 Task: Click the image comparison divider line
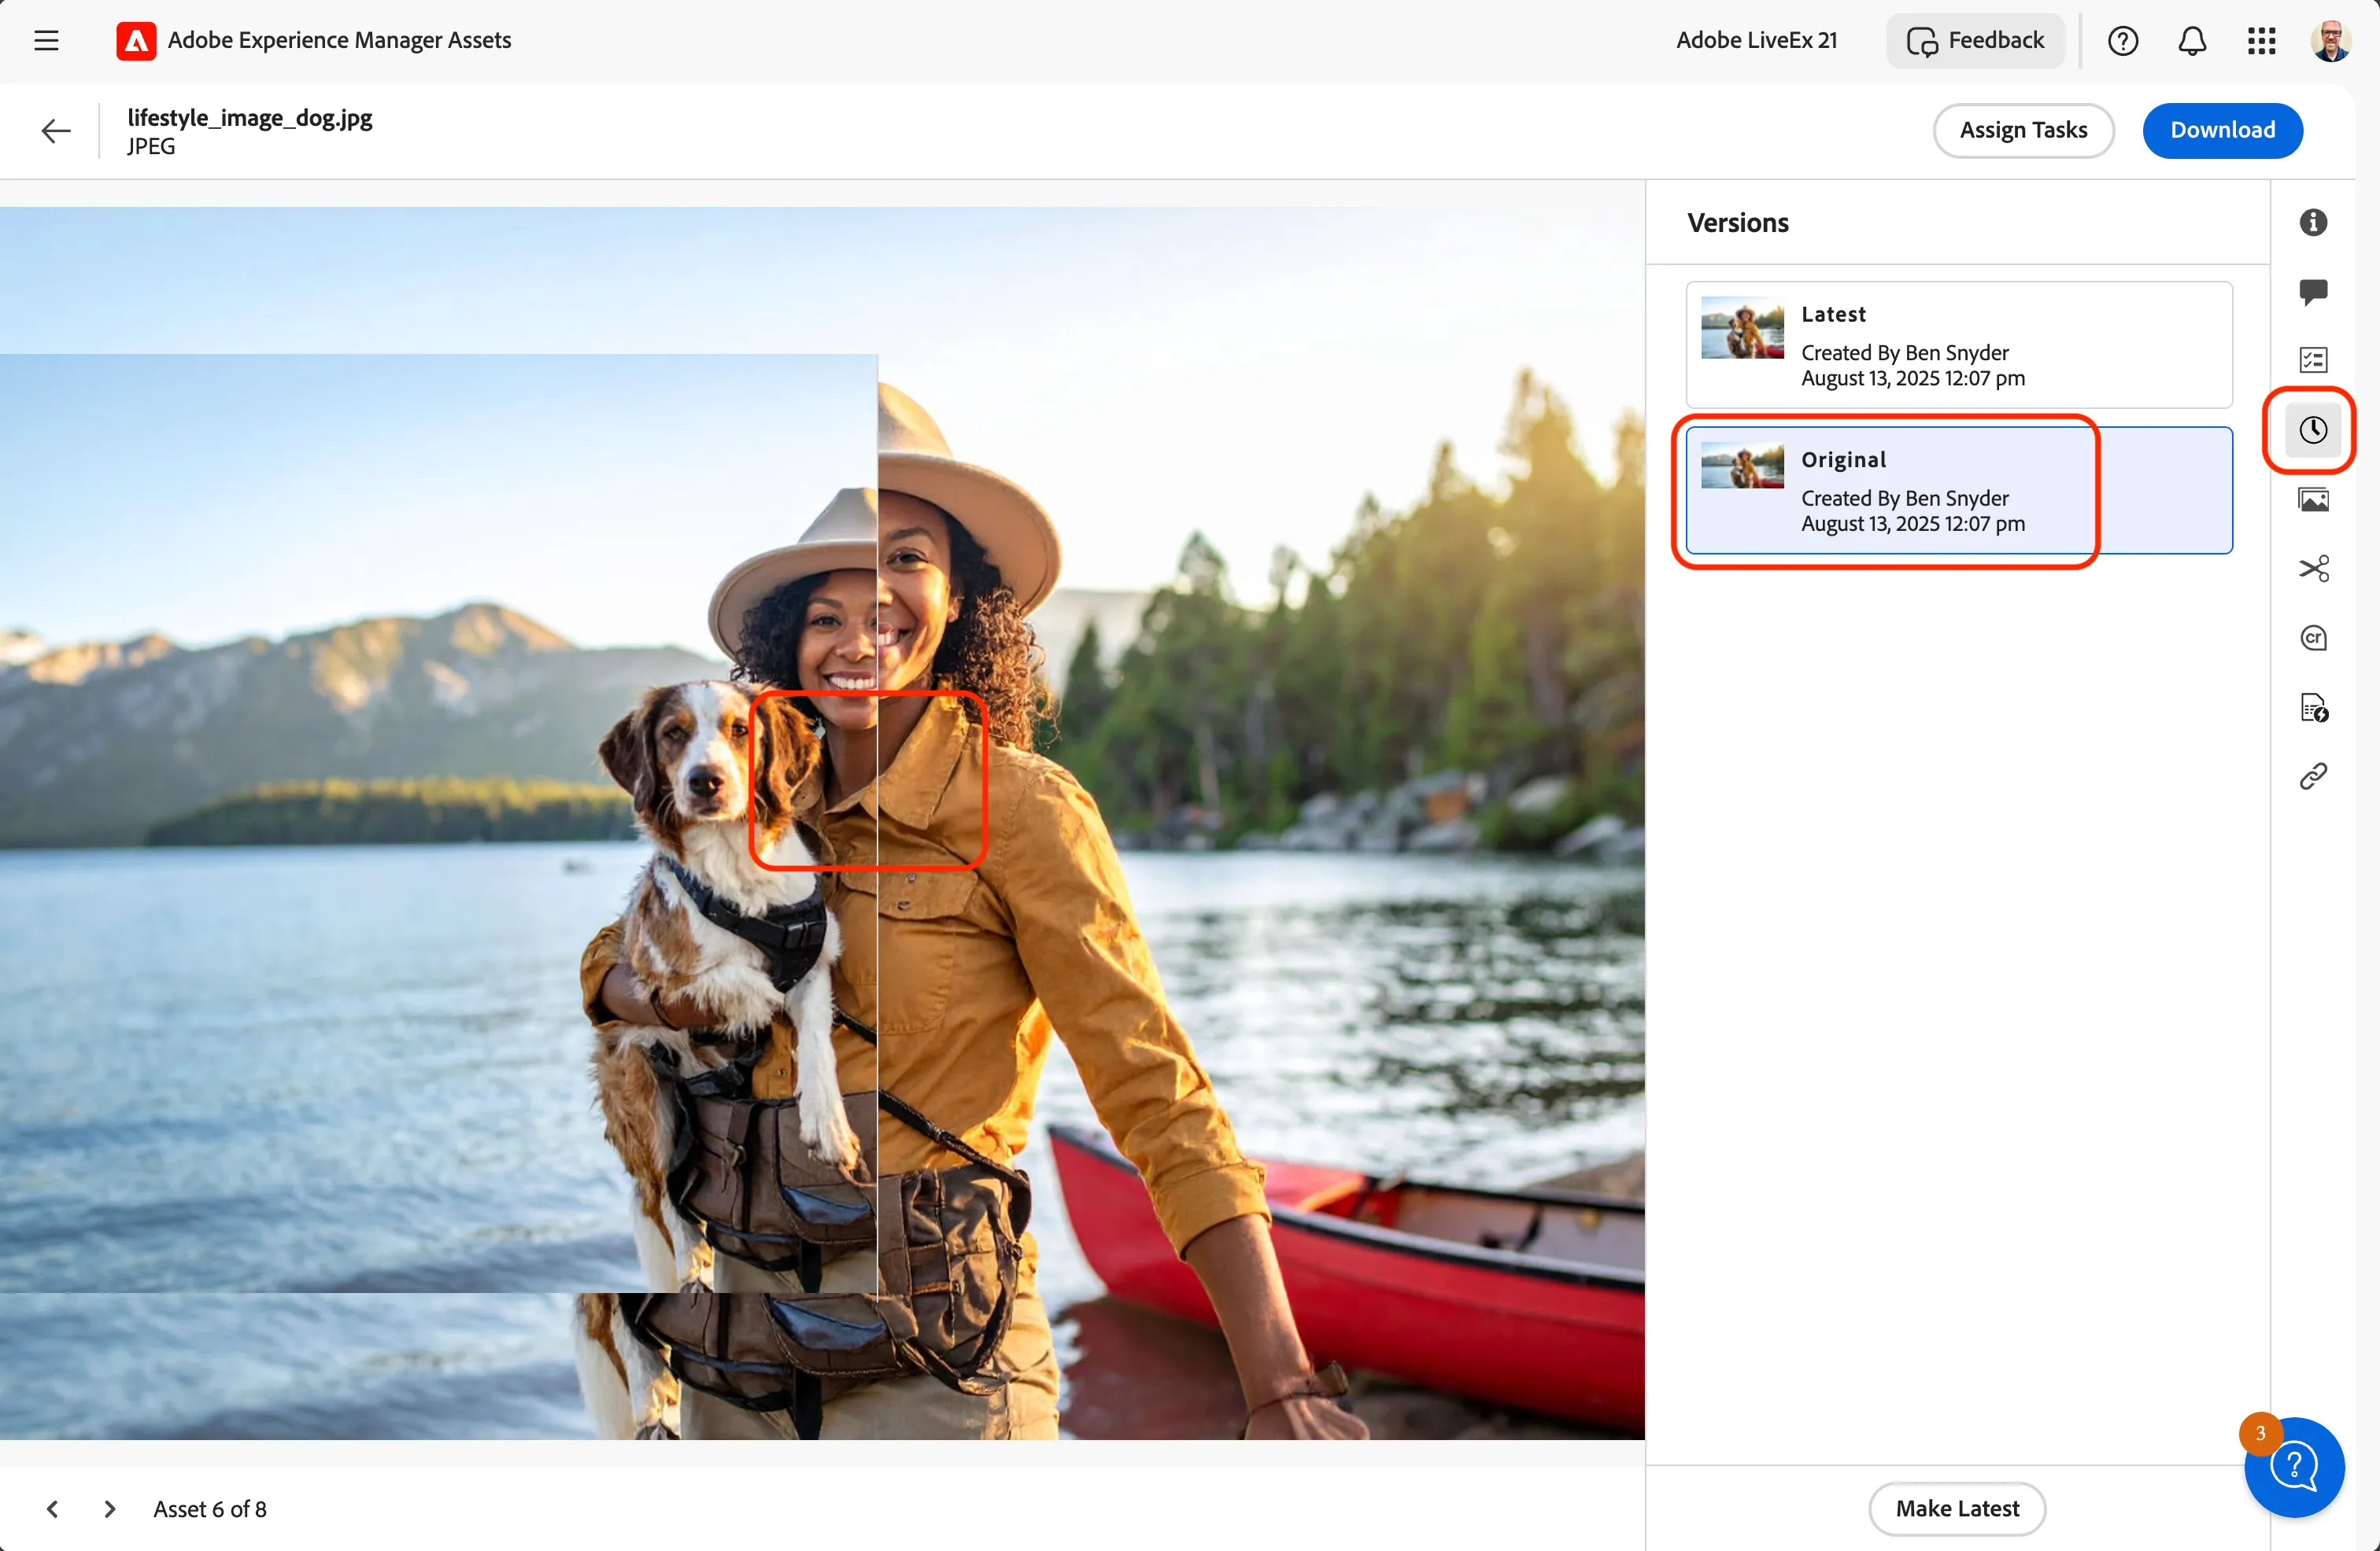coord(877,823)
